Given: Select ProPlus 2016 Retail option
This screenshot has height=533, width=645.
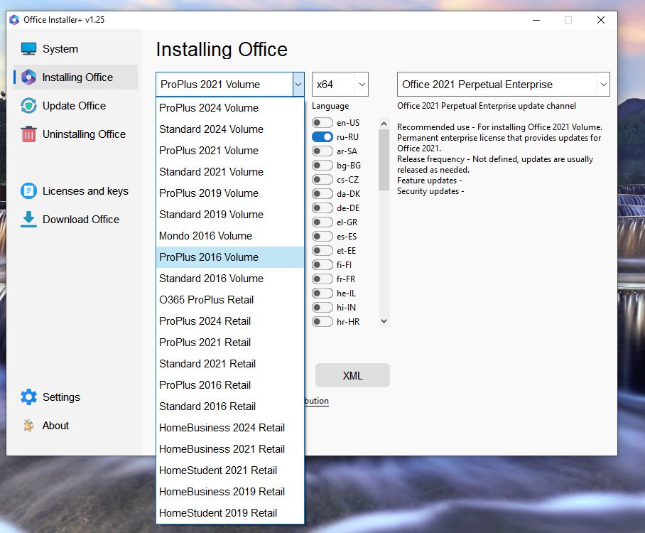Looking at the screenshot, I should coord(230,385).
